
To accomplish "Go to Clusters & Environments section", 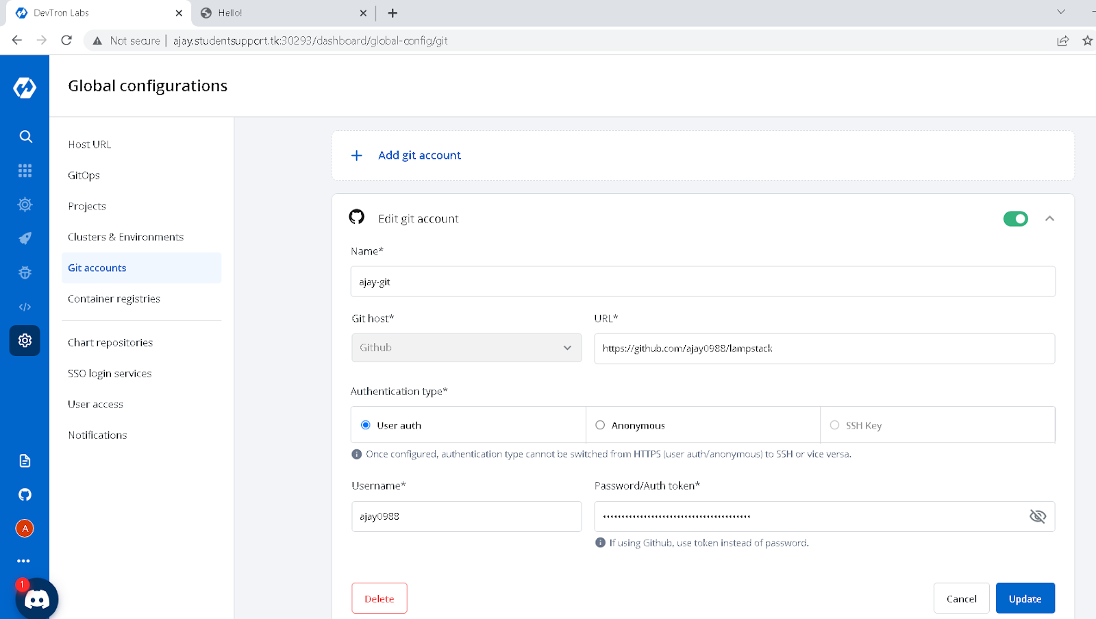I will [125, 237].
